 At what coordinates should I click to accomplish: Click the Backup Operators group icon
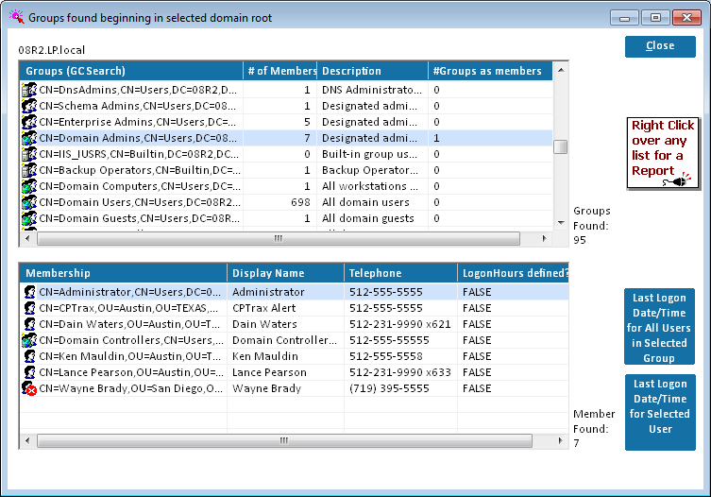click(29, 170)
